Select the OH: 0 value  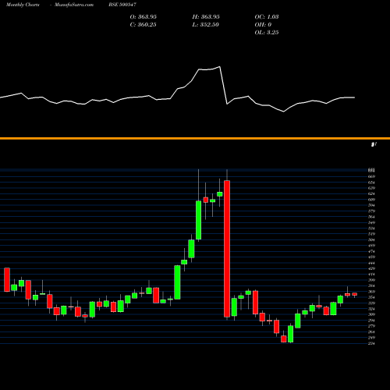coord(263,24)
